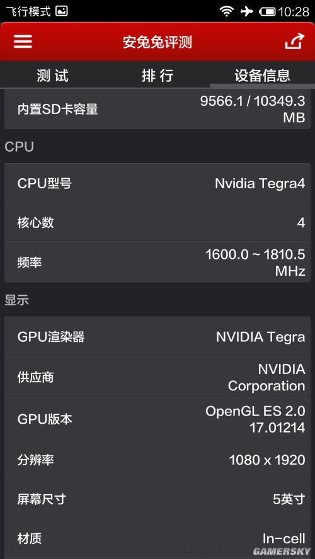
Task: Tap the Wi-Fi status icon
Action: [x=227, y=11]
